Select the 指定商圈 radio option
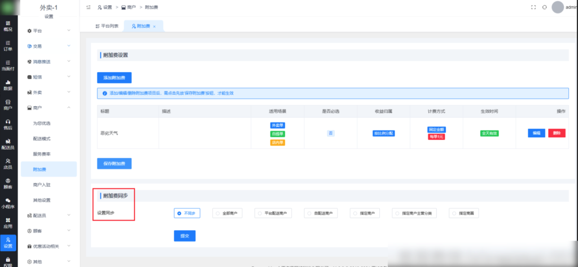 pos(466,213)
